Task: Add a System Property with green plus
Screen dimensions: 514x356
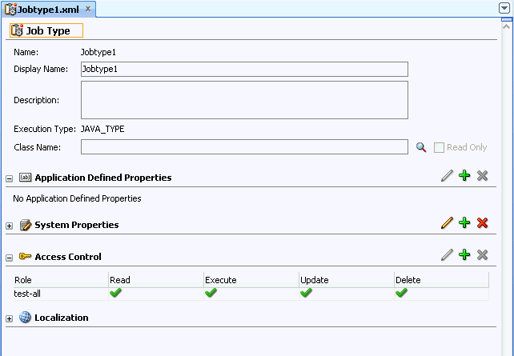Action: [x=464, y=222]
